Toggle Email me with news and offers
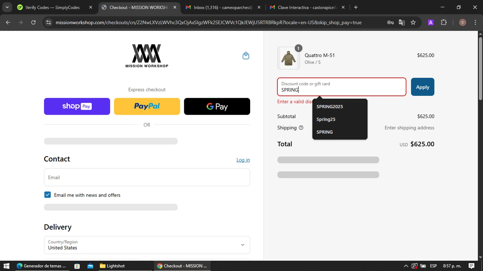 coord(47,195)
